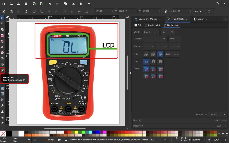
Task: Choose the highlighted first Cap option
Action: tap(146, 61)
